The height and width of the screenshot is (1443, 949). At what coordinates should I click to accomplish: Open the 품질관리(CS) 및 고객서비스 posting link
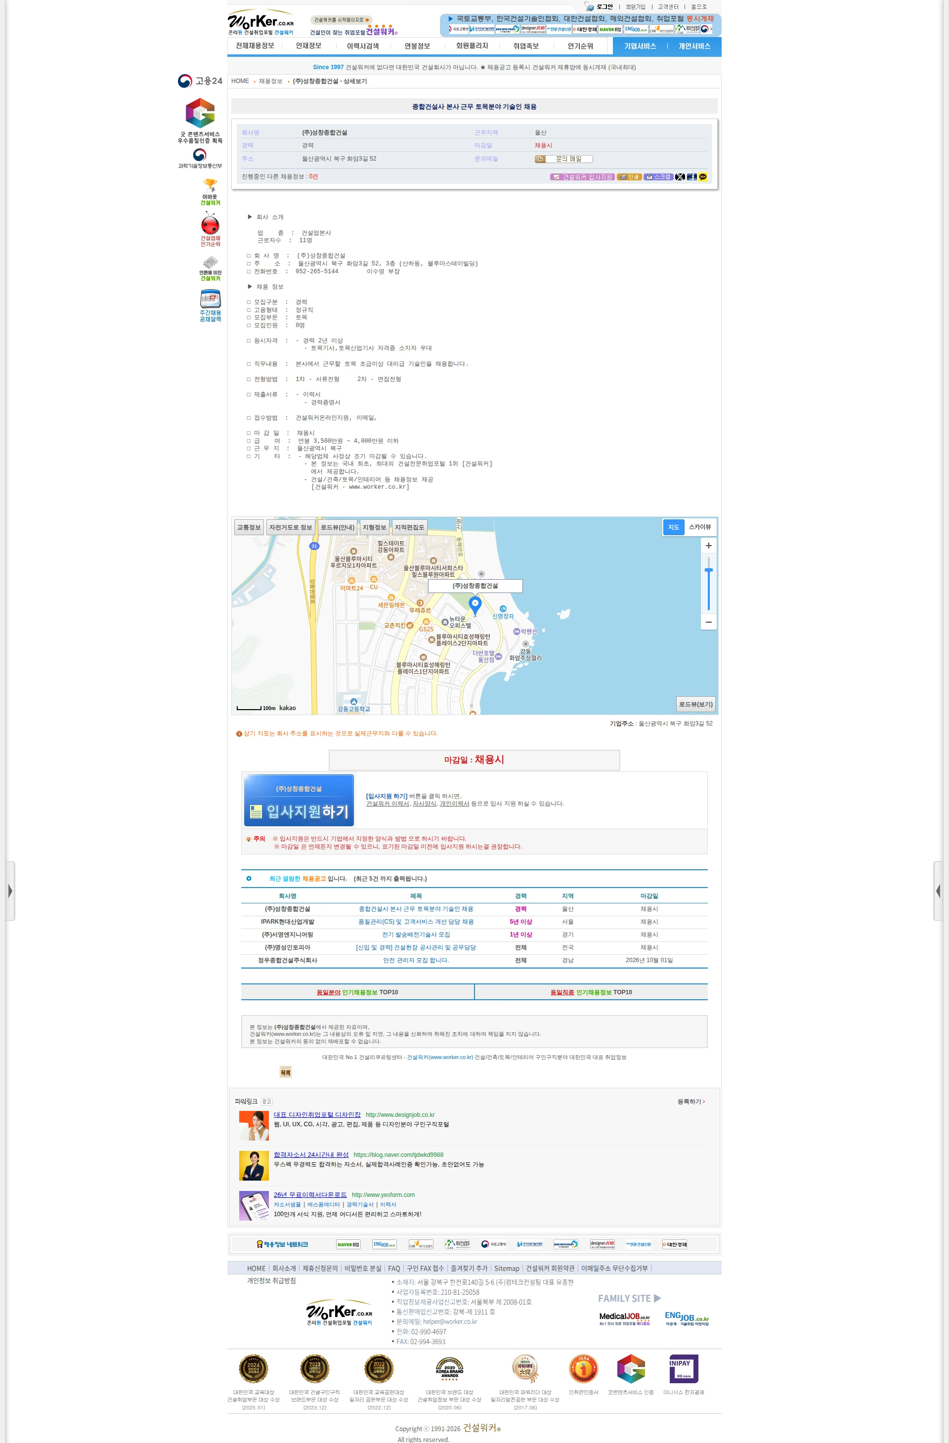click(416, 922)
